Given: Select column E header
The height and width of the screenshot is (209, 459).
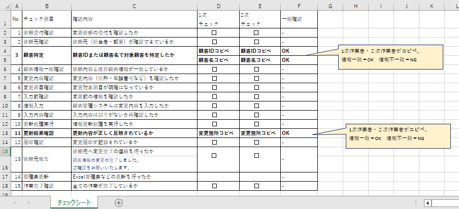Looking at the screenshot, I should click(x=259, y=6).
